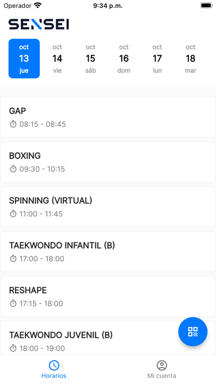Select the date oct 13 jue
This screenshot has width=216, height=384.
(x=24, y=58)
